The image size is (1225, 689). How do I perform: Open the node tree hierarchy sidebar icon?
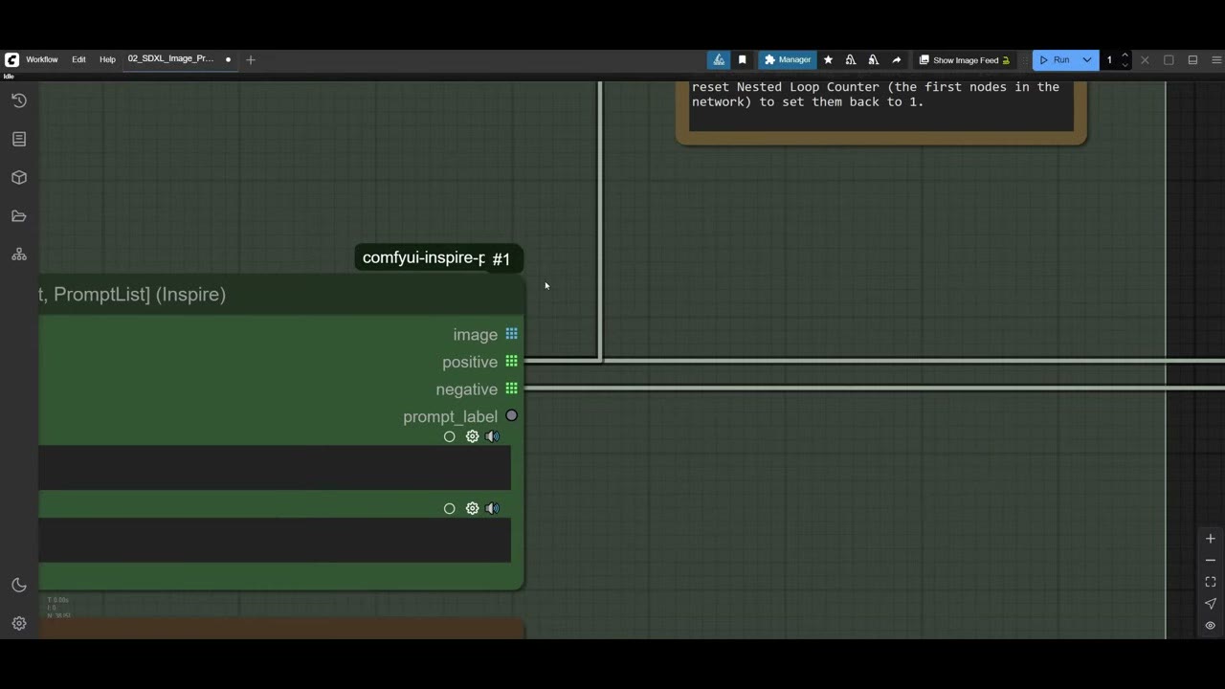pyautogui.click(x=19, y=255)
